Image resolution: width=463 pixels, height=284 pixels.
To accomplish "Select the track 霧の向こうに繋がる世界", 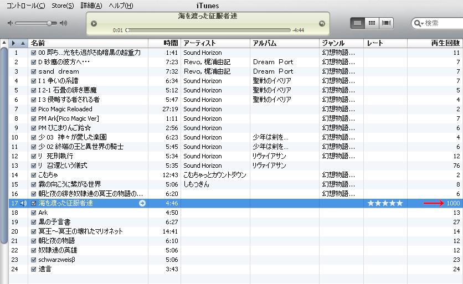I will (x=70, y=184).
